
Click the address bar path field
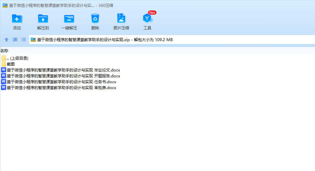(172, 39)
